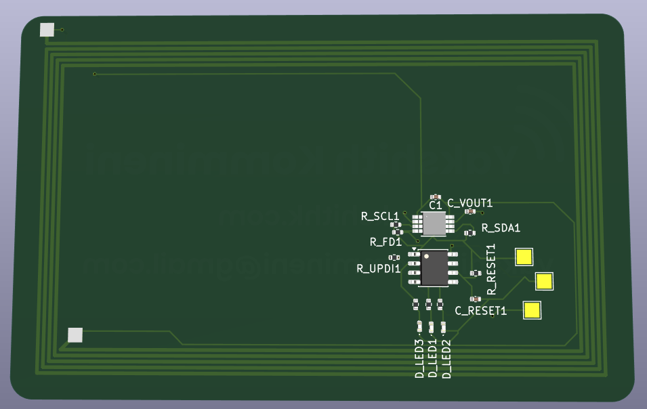Click the vertical D_LED3 label
Screen dimensions: 647x409
tap(419, 359)
